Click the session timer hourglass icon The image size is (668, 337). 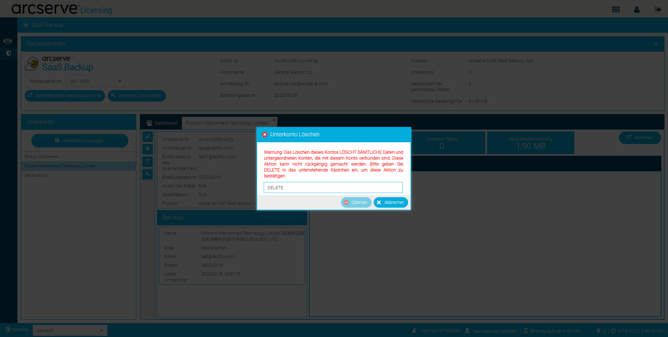[x=526, y=331]
